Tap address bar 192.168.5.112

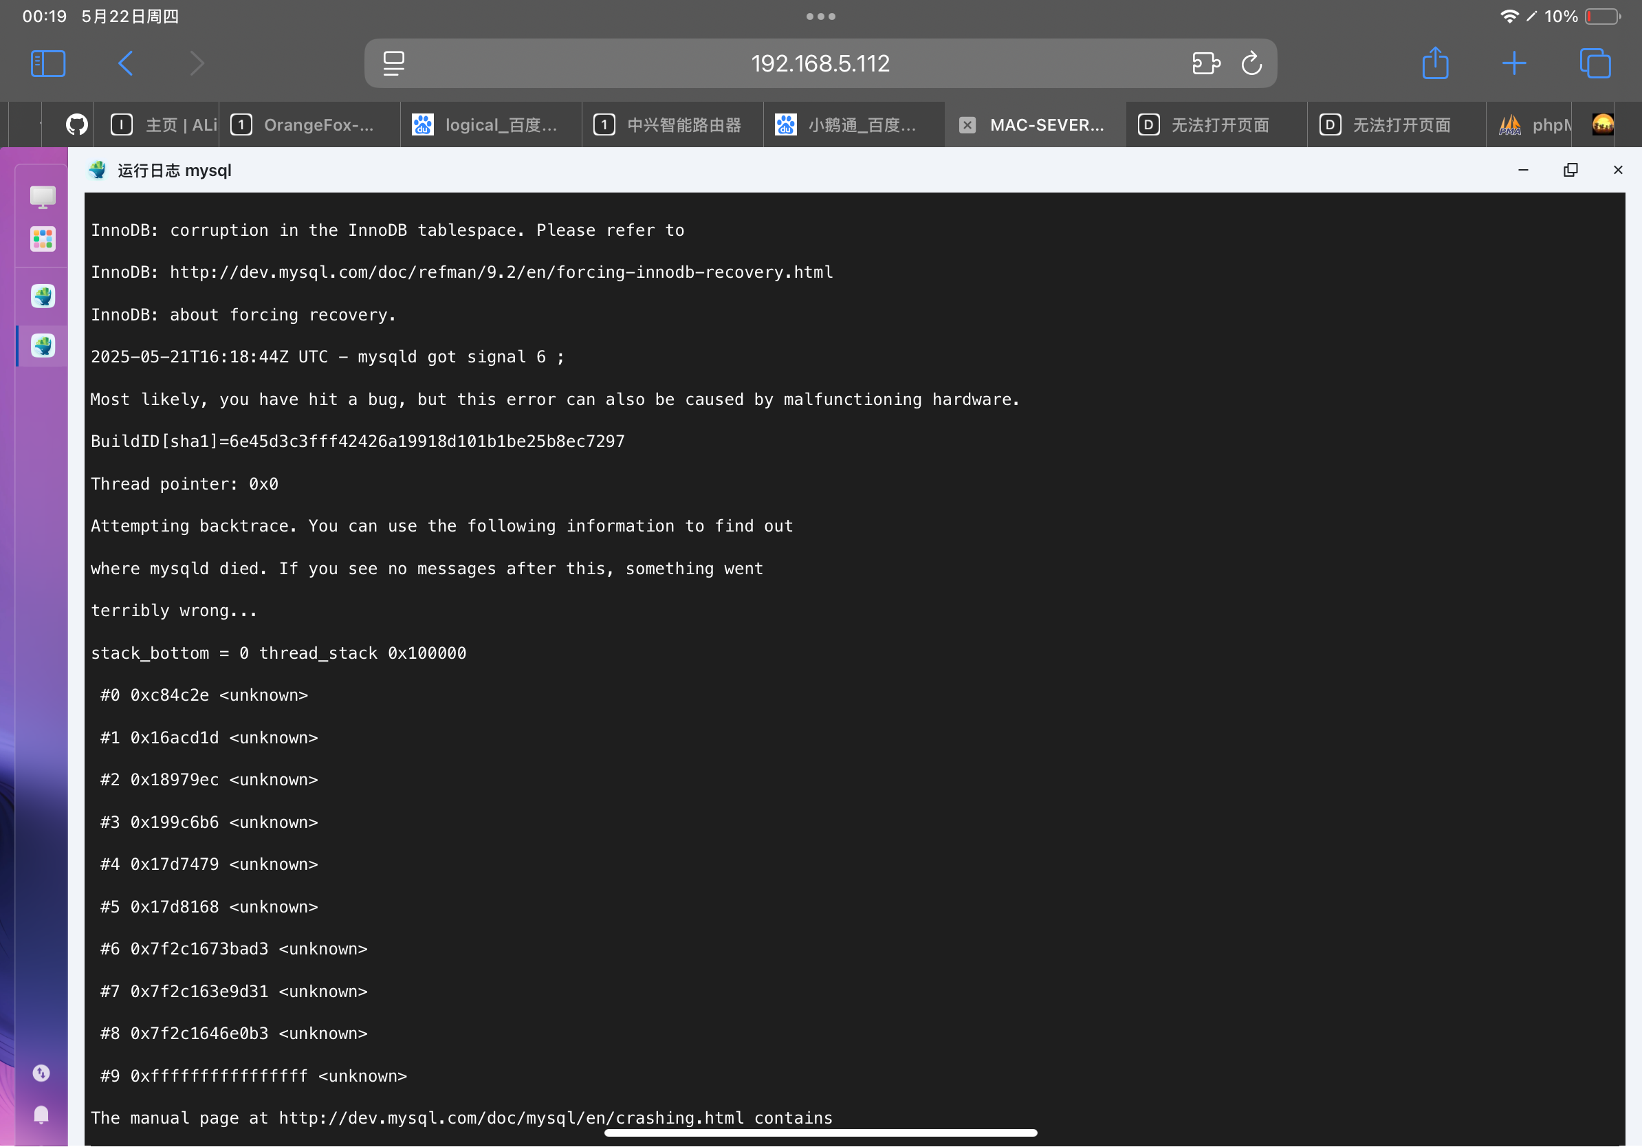(820, 64)
